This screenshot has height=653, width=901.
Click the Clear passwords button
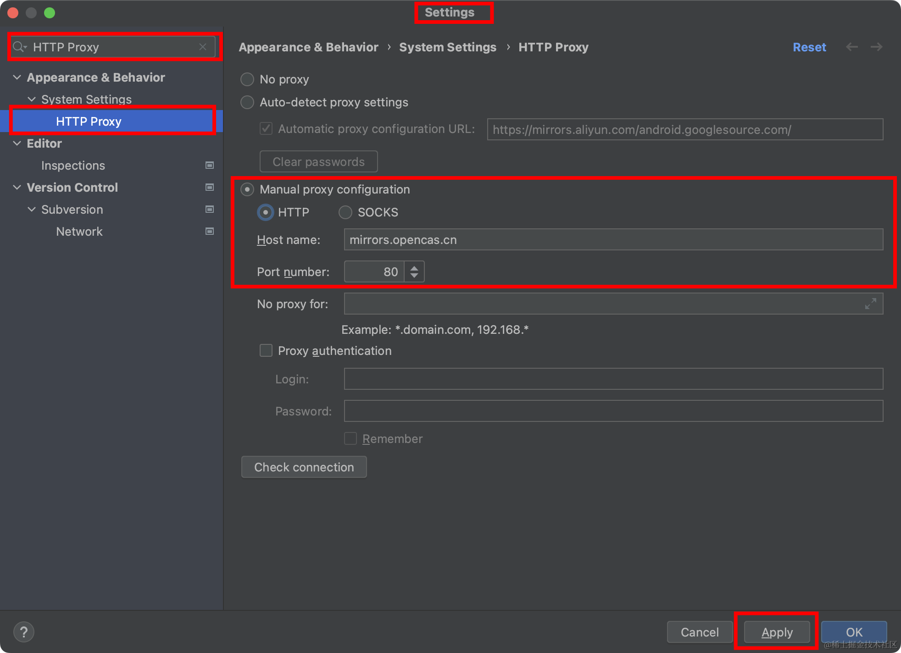point(319,161)
